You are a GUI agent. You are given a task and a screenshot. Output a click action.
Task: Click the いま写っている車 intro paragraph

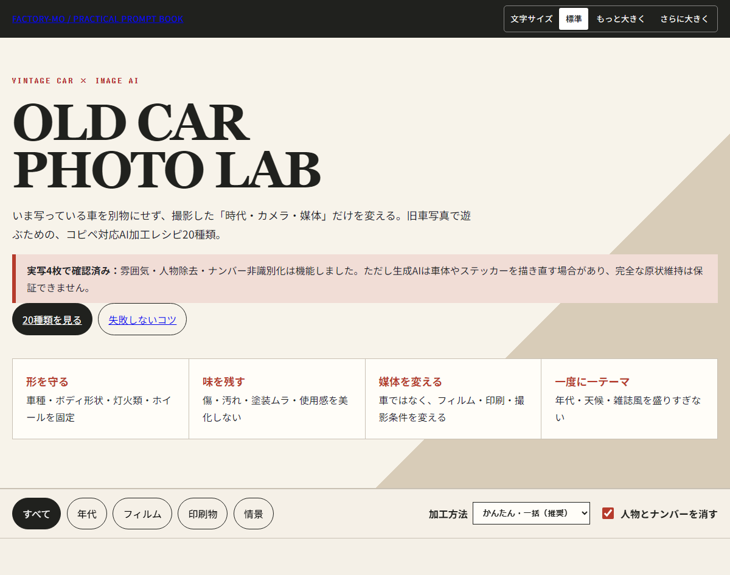[242, 225]
